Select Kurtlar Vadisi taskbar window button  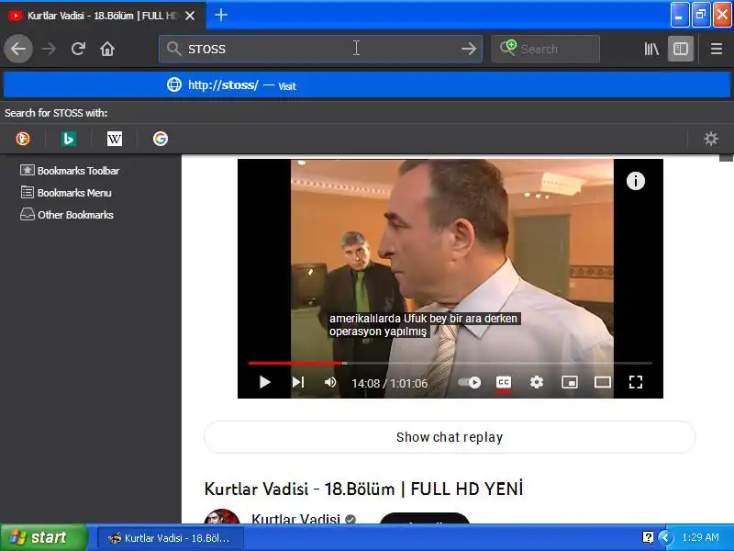[x=171, y=538]
